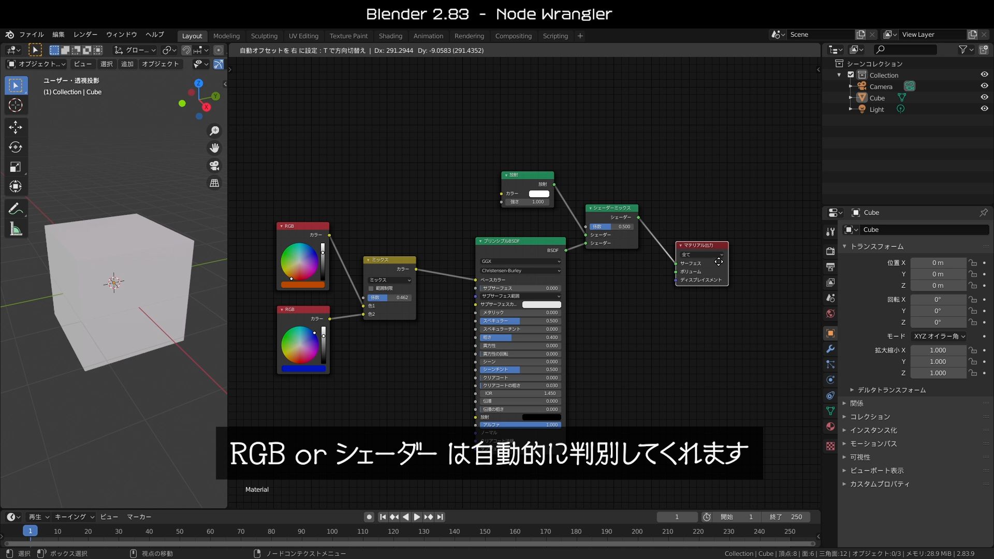Click the ビュー button in the viewport header
994x559 pixels.
[82, 64]
